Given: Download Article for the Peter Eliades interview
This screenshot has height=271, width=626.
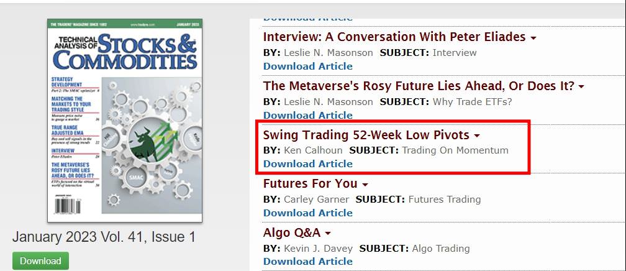Looking at the screenshot, I should [307, 66].
